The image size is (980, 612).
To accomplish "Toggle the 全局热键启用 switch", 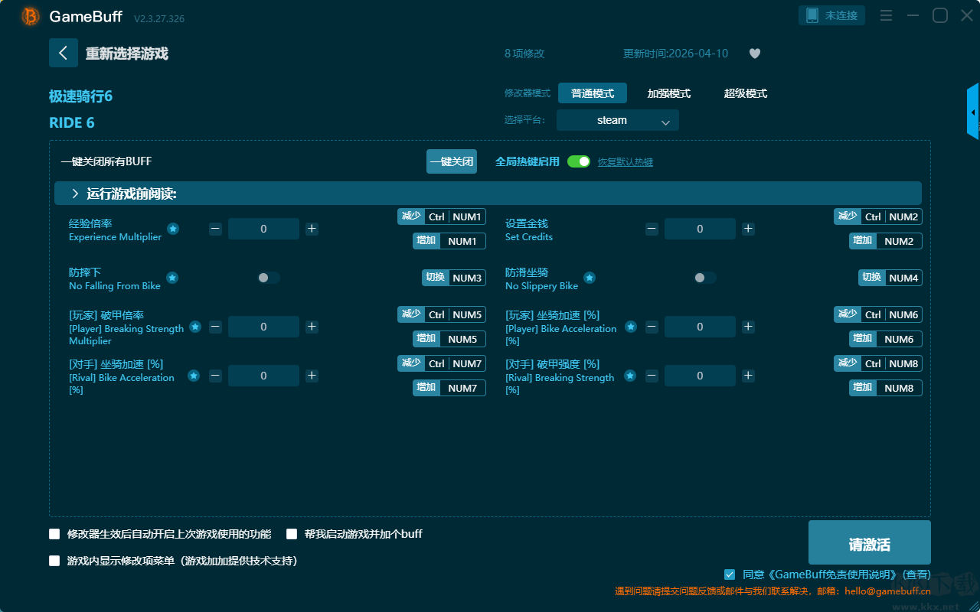I will tap(579, 161).
